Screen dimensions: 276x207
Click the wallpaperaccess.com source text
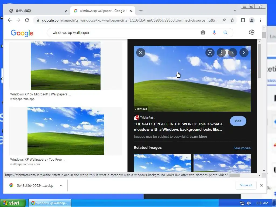(25, 164)
